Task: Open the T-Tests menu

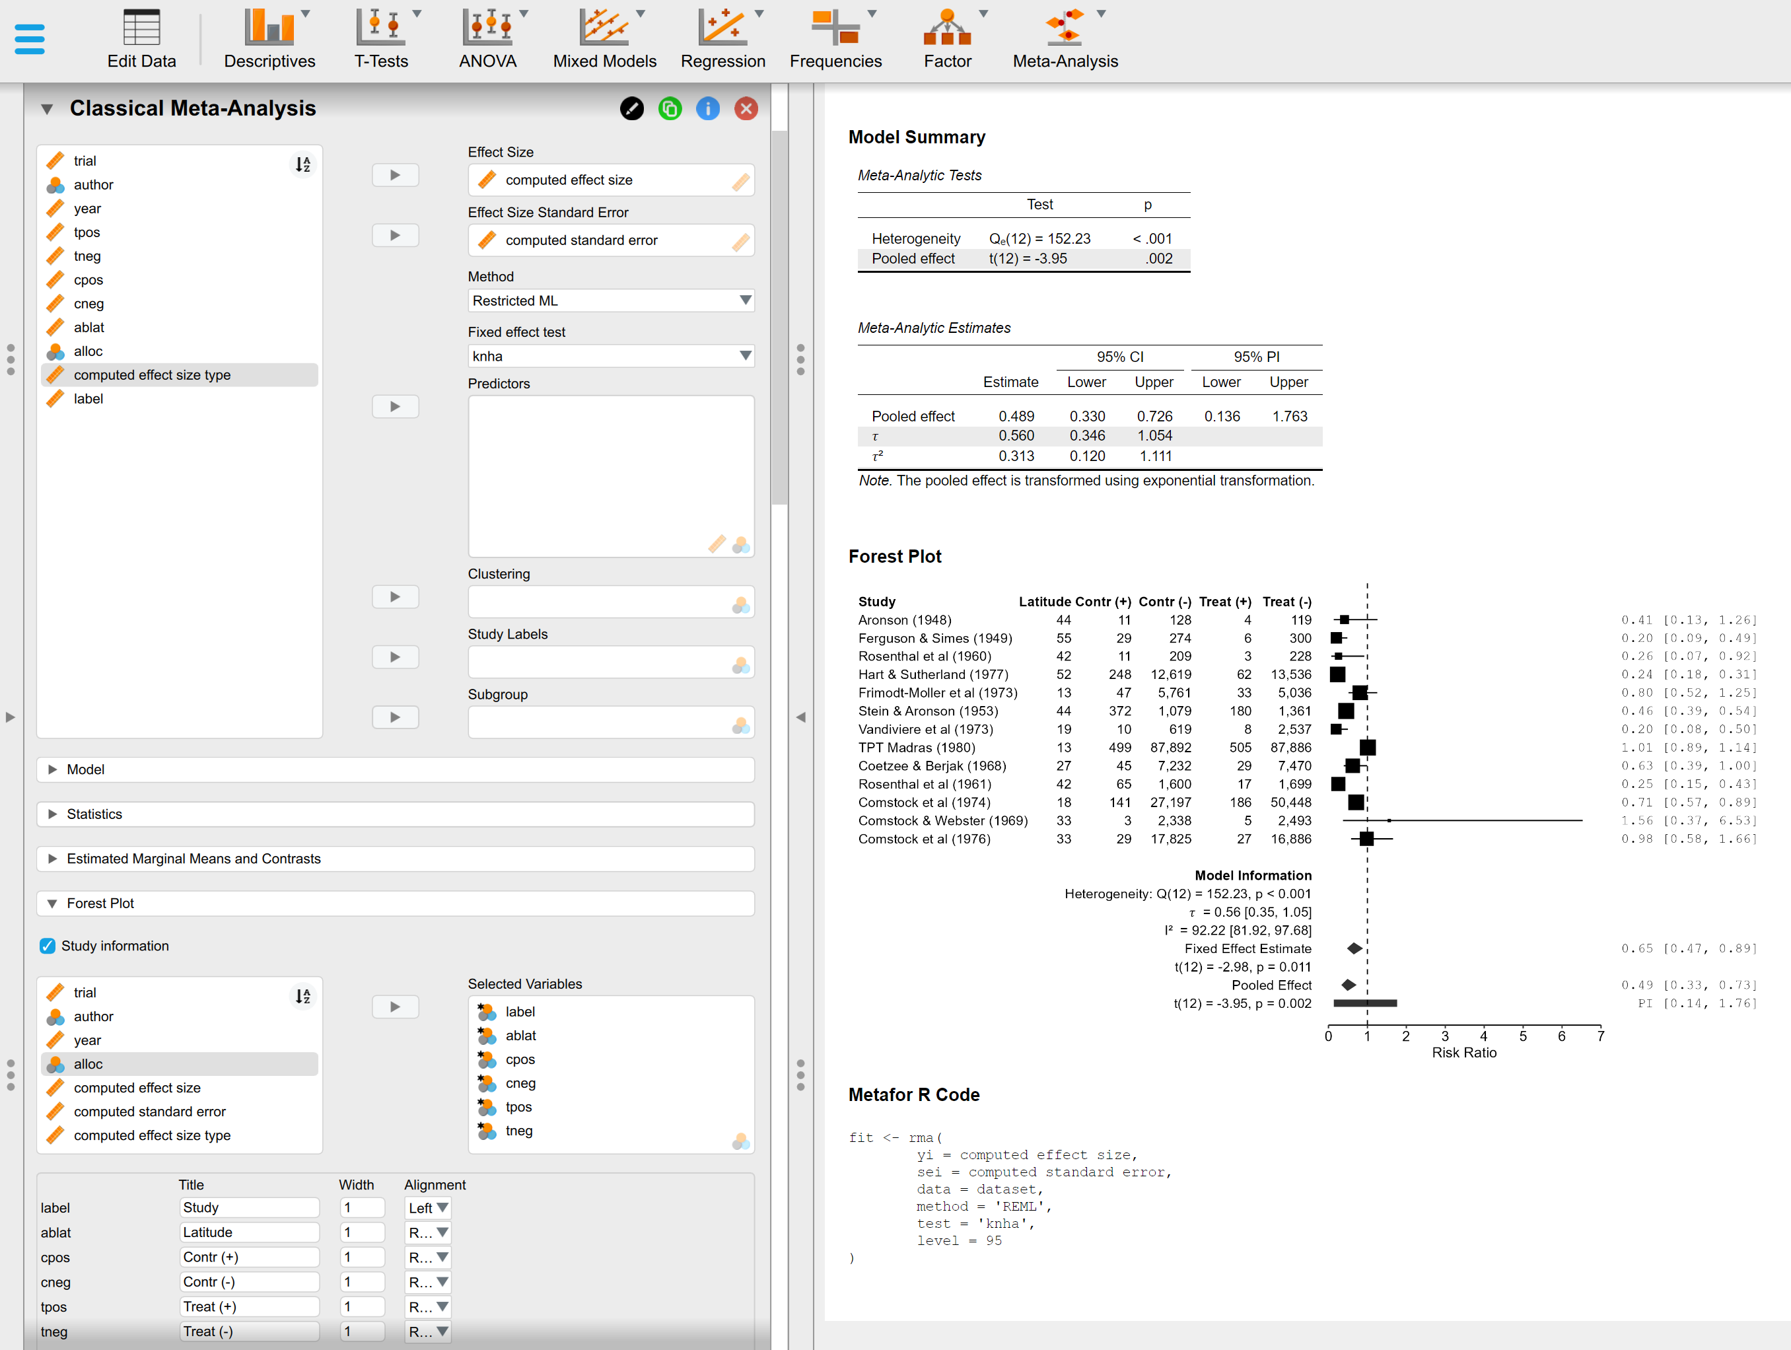Action: [380, 38]
